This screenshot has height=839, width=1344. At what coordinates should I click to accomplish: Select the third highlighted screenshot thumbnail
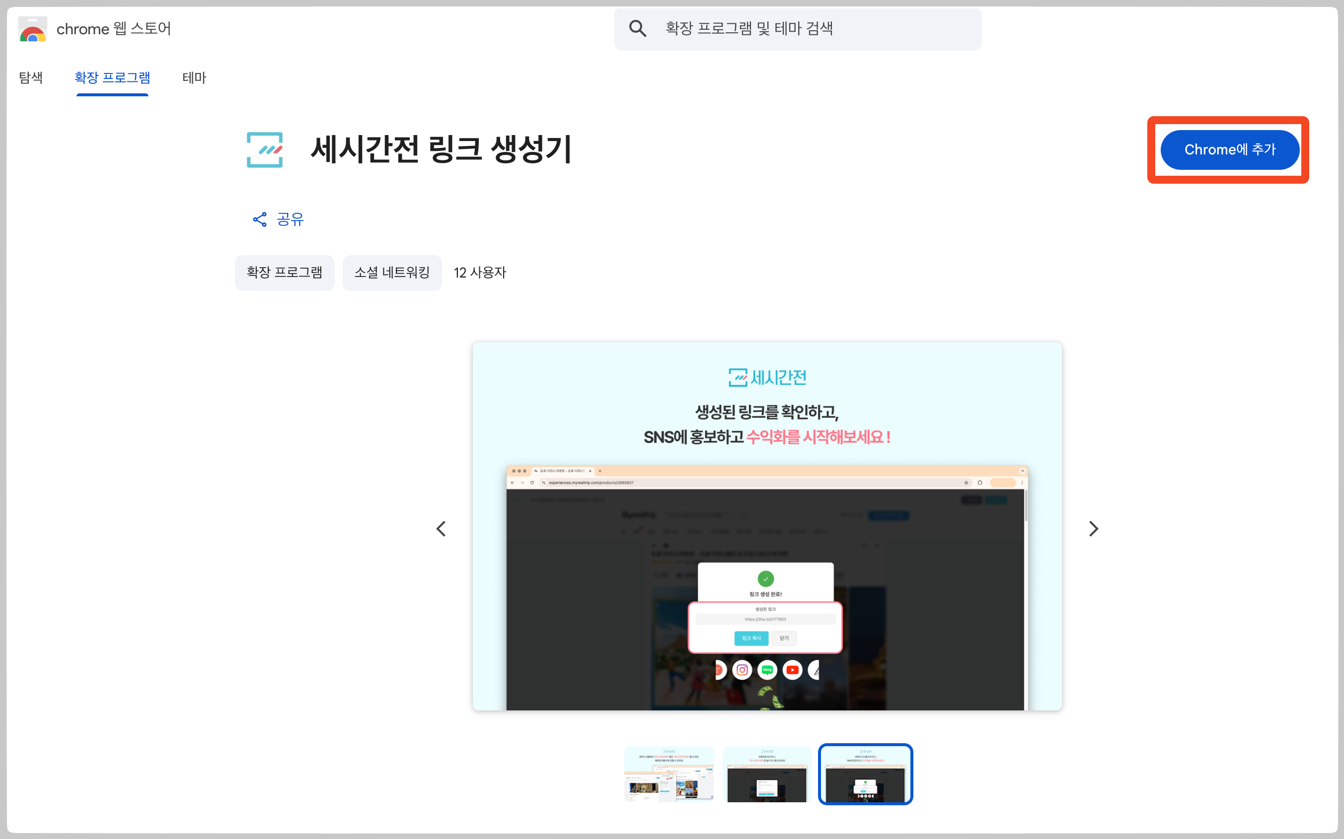click(866, 774)
